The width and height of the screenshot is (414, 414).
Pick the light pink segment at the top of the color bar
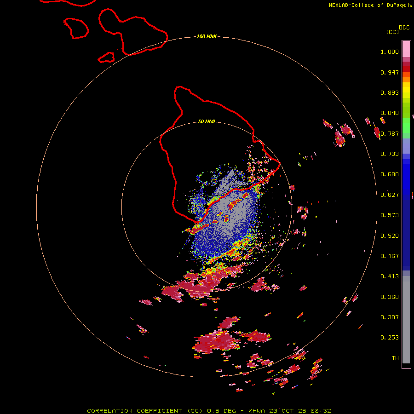tap(406, 49)
